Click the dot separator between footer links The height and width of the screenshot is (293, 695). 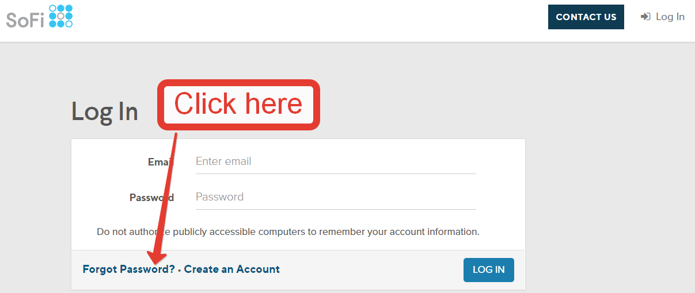click(x=179, y=269)
